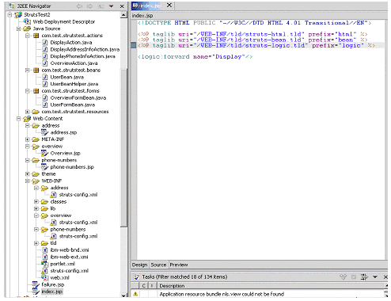Click the struts-html.tld taglib line
Screen dimensions: 391x301
click(252, 34)
